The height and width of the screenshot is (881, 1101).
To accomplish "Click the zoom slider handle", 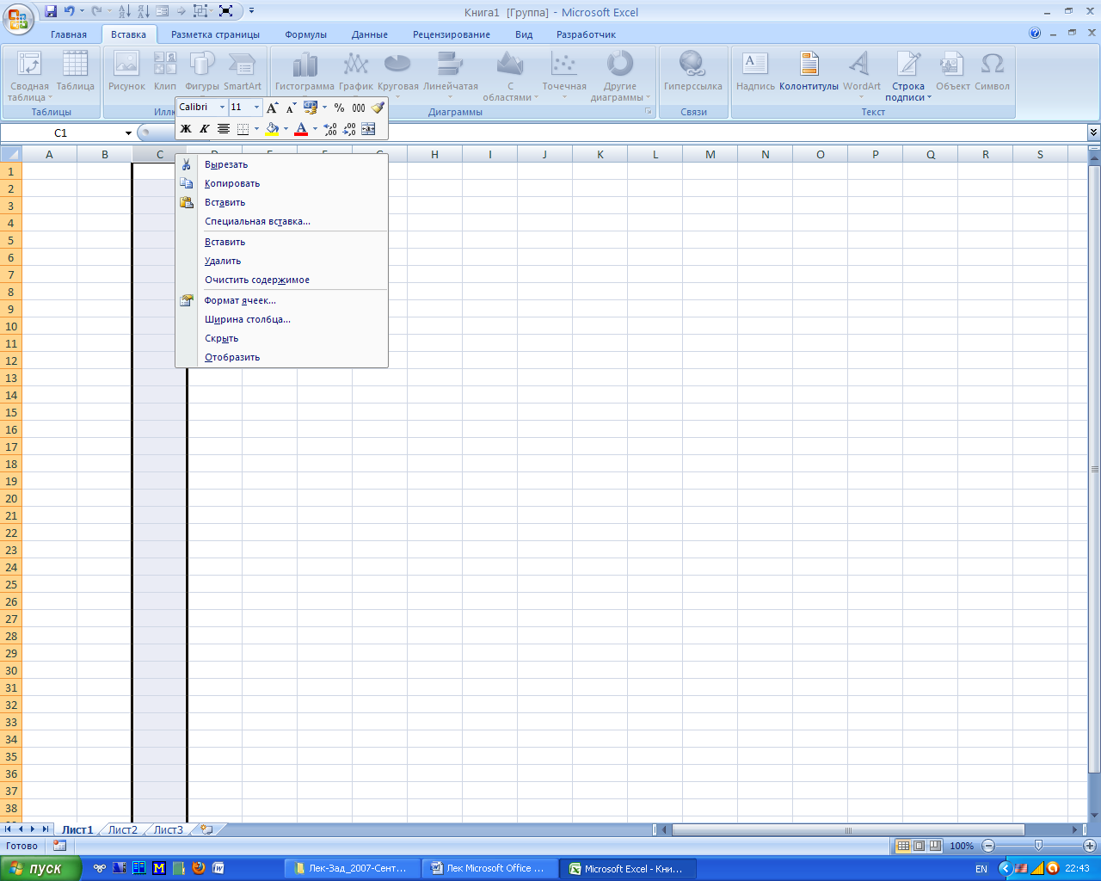I will pyautogui.click(x=1038, y=846).
